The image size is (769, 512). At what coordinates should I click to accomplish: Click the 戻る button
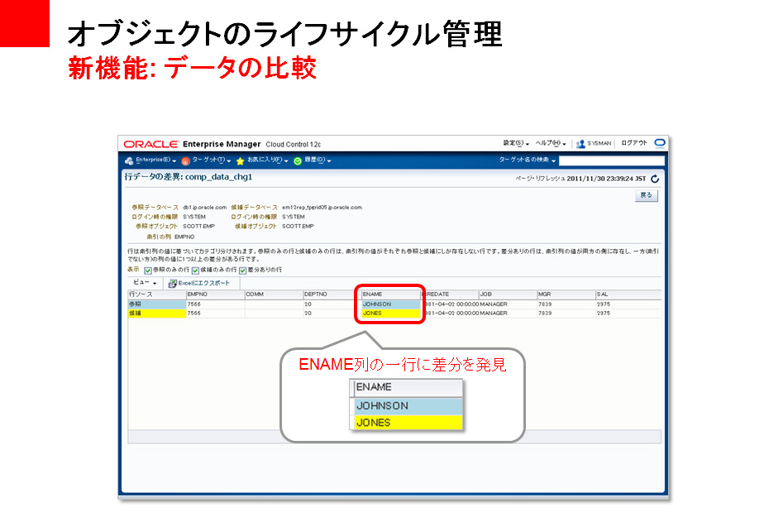click(x=647, y=195)
